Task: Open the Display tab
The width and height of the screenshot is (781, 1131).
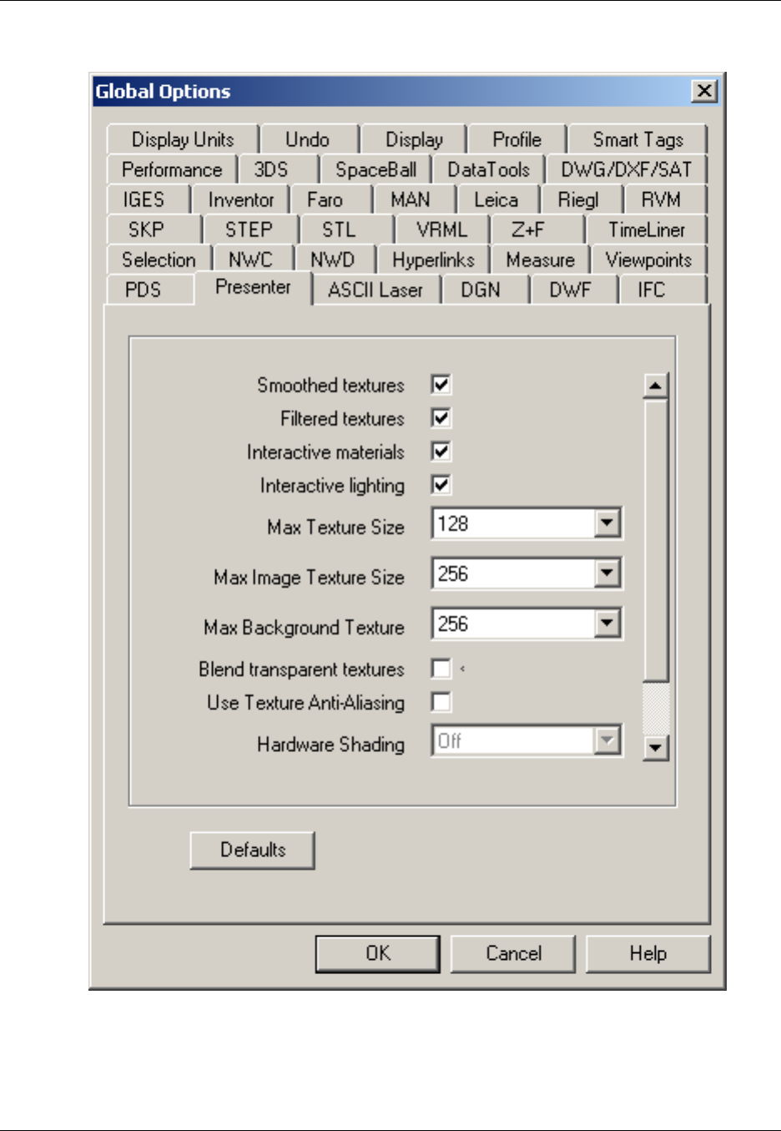Action: (414, 139)
